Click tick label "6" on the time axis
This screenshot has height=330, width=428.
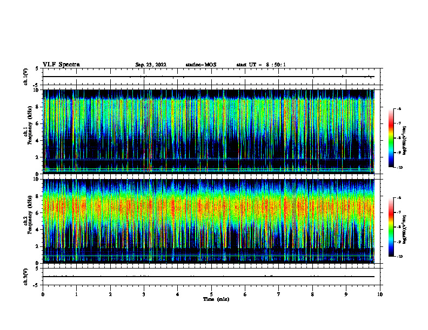coord(245,294)
